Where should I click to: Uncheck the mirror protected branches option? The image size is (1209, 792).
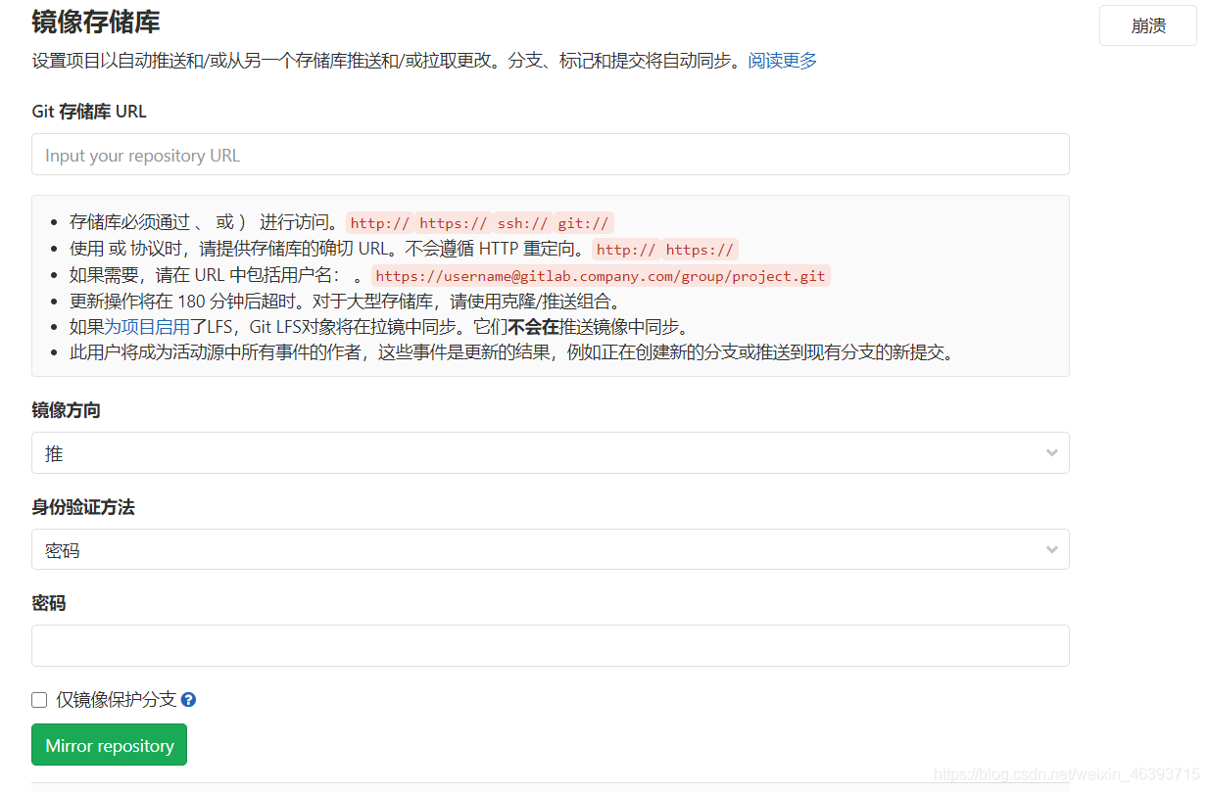pos(38,699)
